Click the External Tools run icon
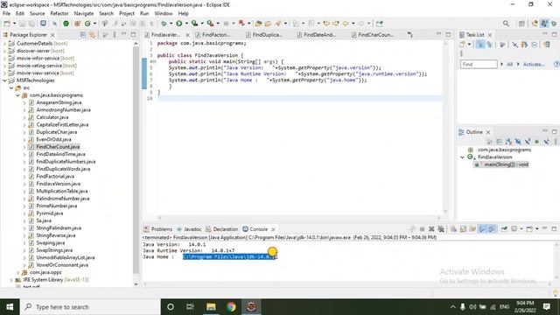Viewport: 560px width, 315px height. [211, 24]
